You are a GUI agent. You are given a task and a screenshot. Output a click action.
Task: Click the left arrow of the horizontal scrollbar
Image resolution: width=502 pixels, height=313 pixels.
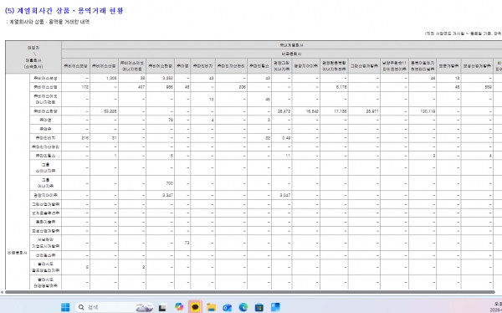click(2, 292)
